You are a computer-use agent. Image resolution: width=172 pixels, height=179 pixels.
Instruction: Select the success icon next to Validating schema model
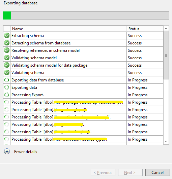7,58
